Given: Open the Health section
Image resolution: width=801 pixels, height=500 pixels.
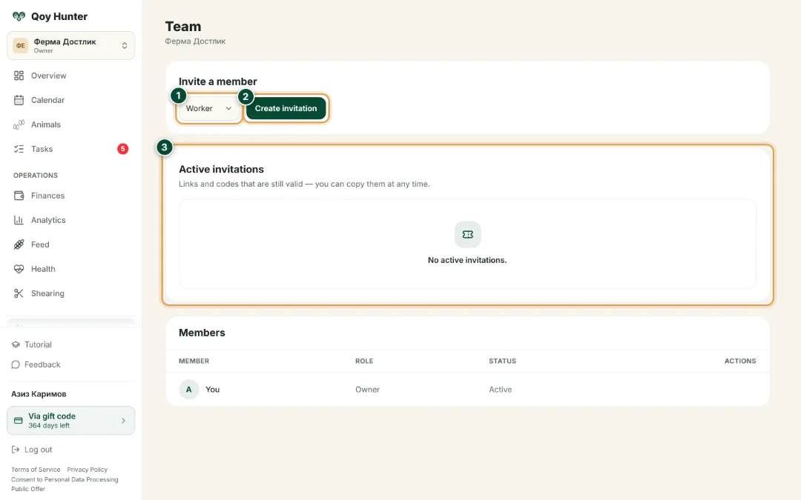Looking at the screenshot, I should 71,269.
